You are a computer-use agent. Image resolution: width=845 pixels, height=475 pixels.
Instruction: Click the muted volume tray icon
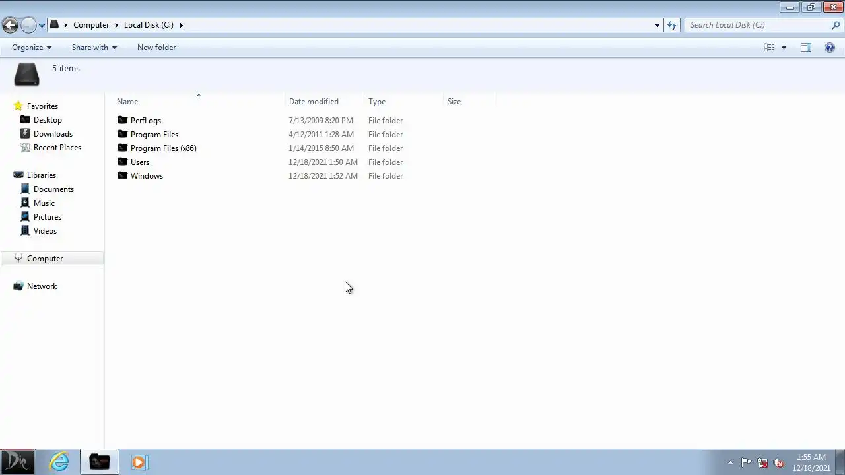[x=778, y=462]
